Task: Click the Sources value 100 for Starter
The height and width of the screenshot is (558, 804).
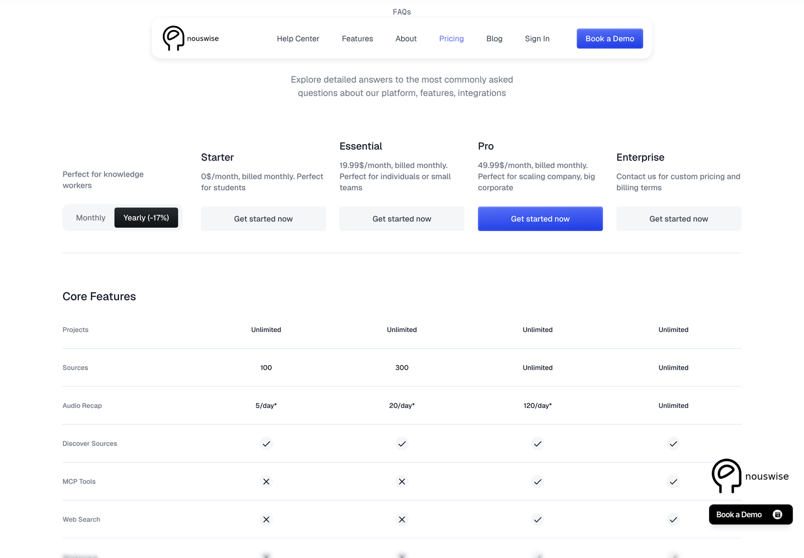Action: [x=266, y=368]
